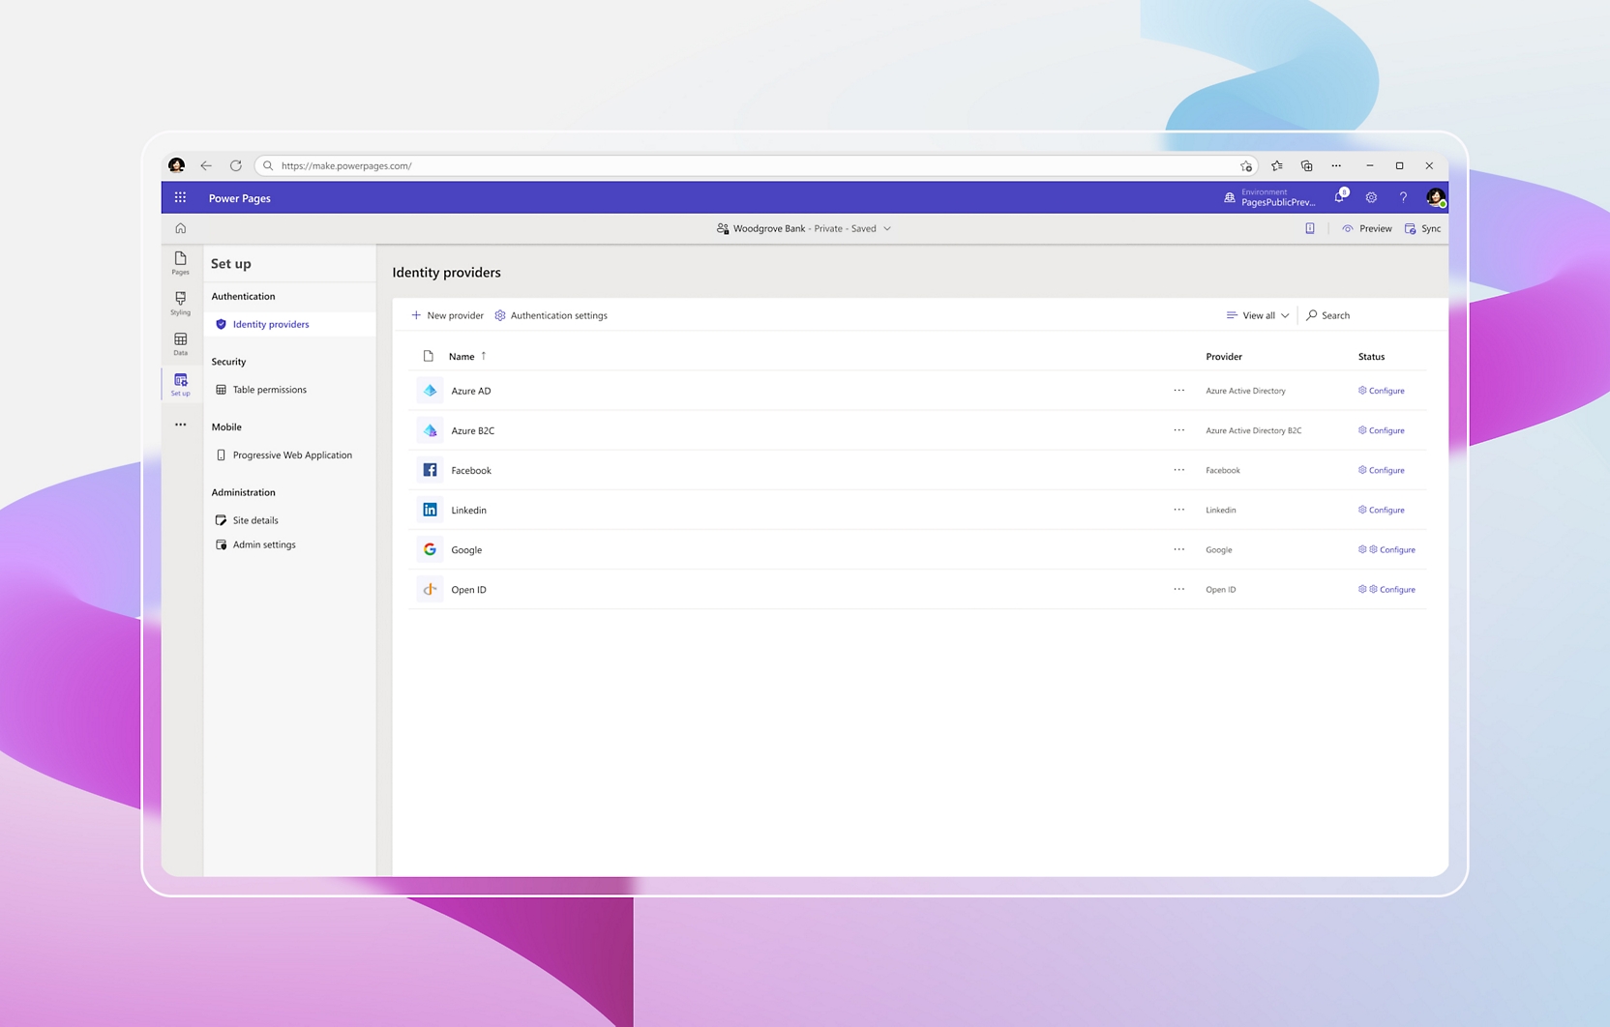
Task: Click the browser back arrow
Action: point(206,165)
